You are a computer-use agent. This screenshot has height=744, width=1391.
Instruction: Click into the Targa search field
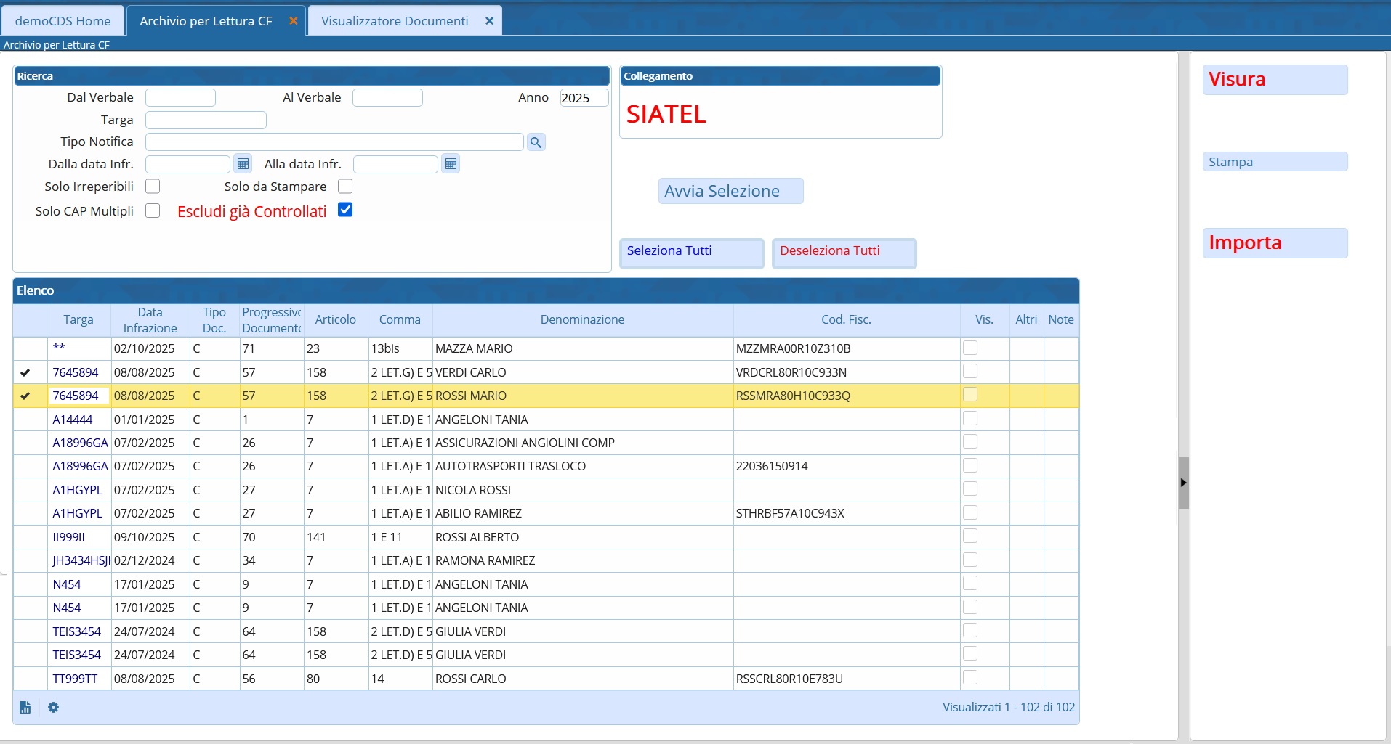pyautogui.click(x=206, y=120)
